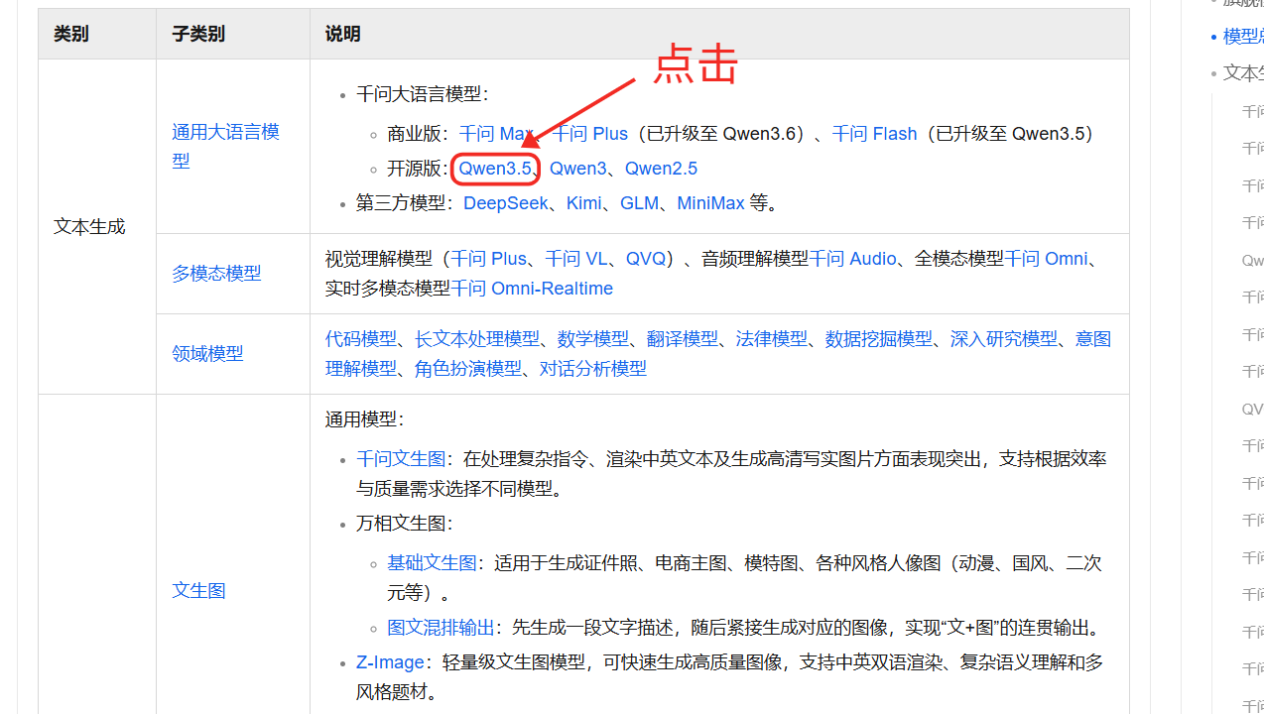
Task: Open the 数学模型 link
Action: click(x=593, y=339)
